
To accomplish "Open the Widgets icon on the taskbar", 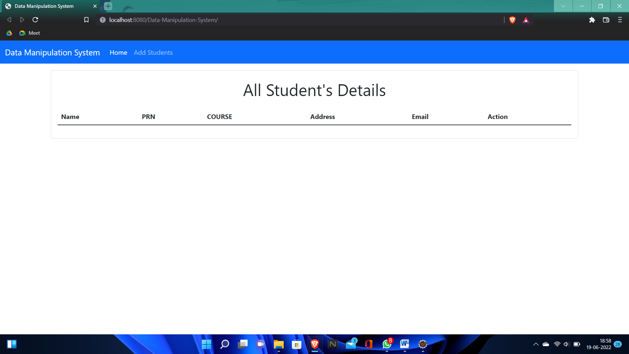I will pos(12,344).
